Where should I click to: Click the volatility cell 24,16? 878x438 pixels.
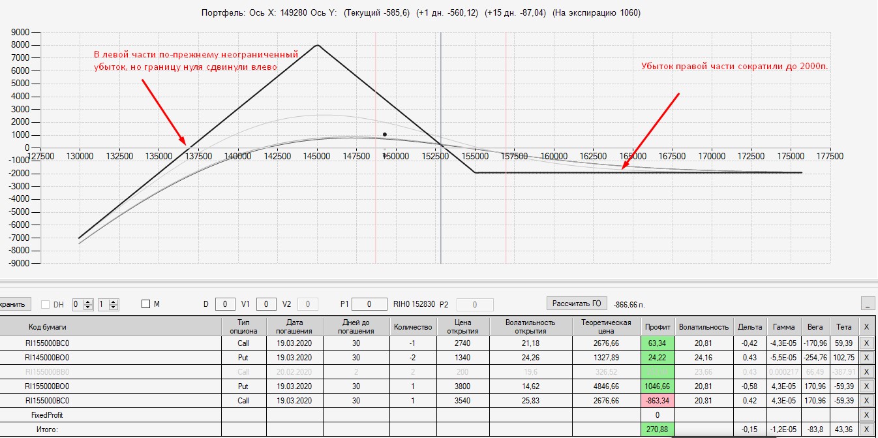tap(704, 358)
